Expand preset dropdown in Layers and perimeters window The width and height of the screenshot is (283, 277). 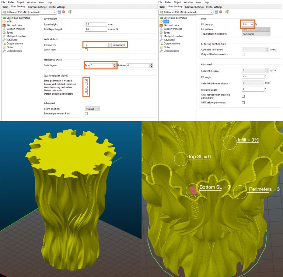pos(54,12)
